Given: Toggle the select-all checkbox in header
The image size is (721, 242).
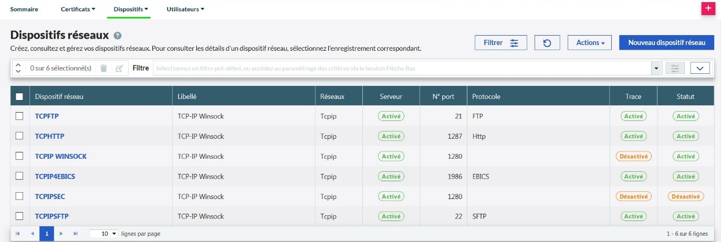Looking at the screenshot, I should click(19, 96).
